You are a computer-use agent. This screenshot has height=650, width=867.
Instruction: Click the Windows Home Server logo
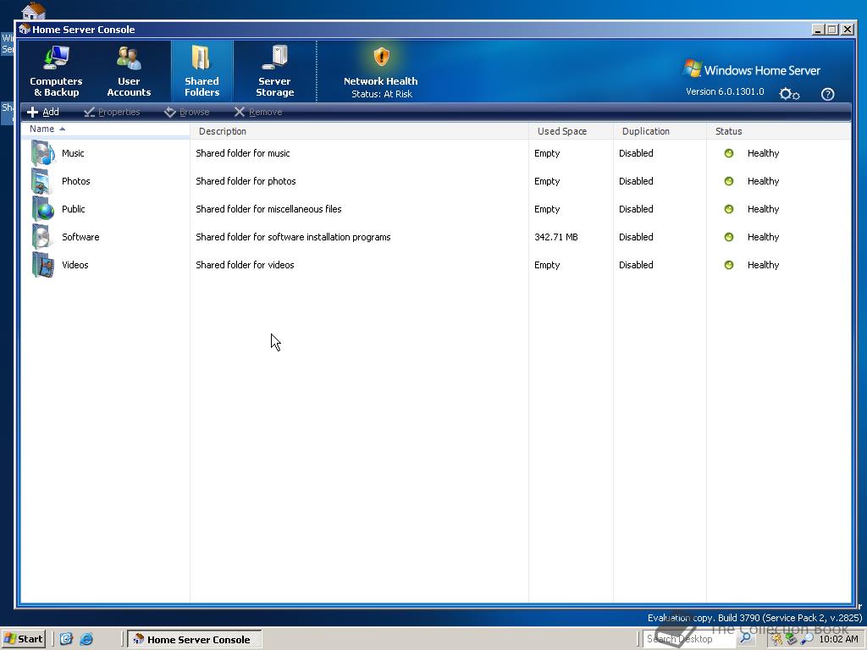pyautogui.click(x=752, y=69)
